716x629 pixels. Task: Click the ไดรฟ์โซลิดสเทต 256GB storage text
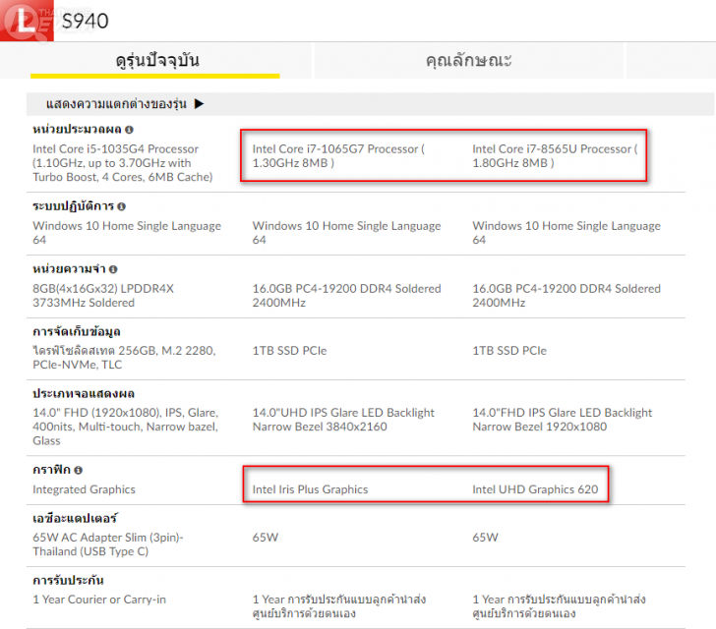coord(124,358)
